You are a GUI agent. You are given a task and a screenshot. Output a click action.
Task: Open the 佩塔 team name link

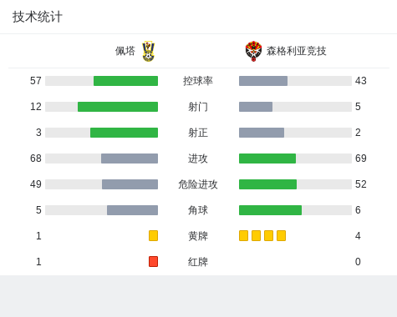(x=125, y=51)
